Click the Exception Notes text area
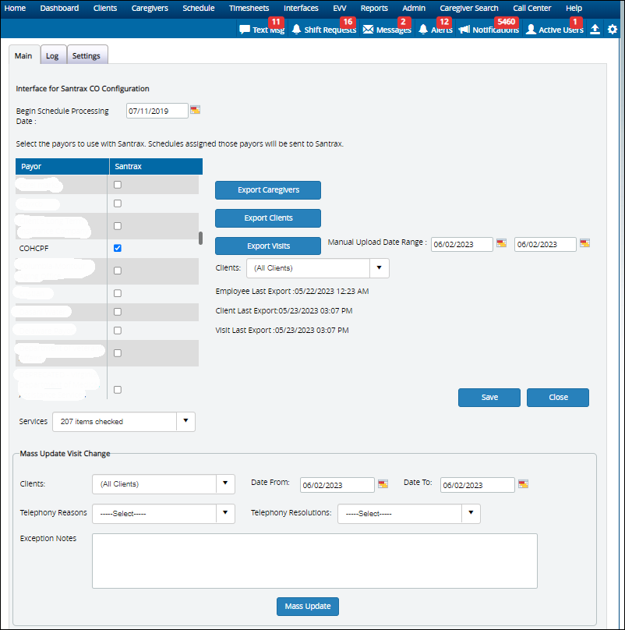Screen dimensions: 625x630 [x=315, y=561]
